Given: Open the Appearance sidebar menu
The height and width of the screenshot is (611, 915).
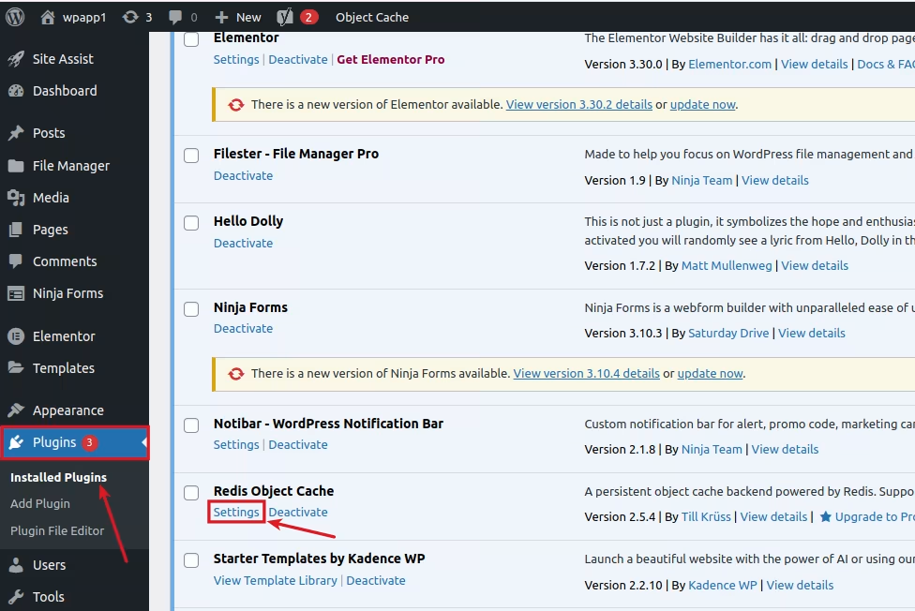Looking at the screenshot, I should 67,410.
